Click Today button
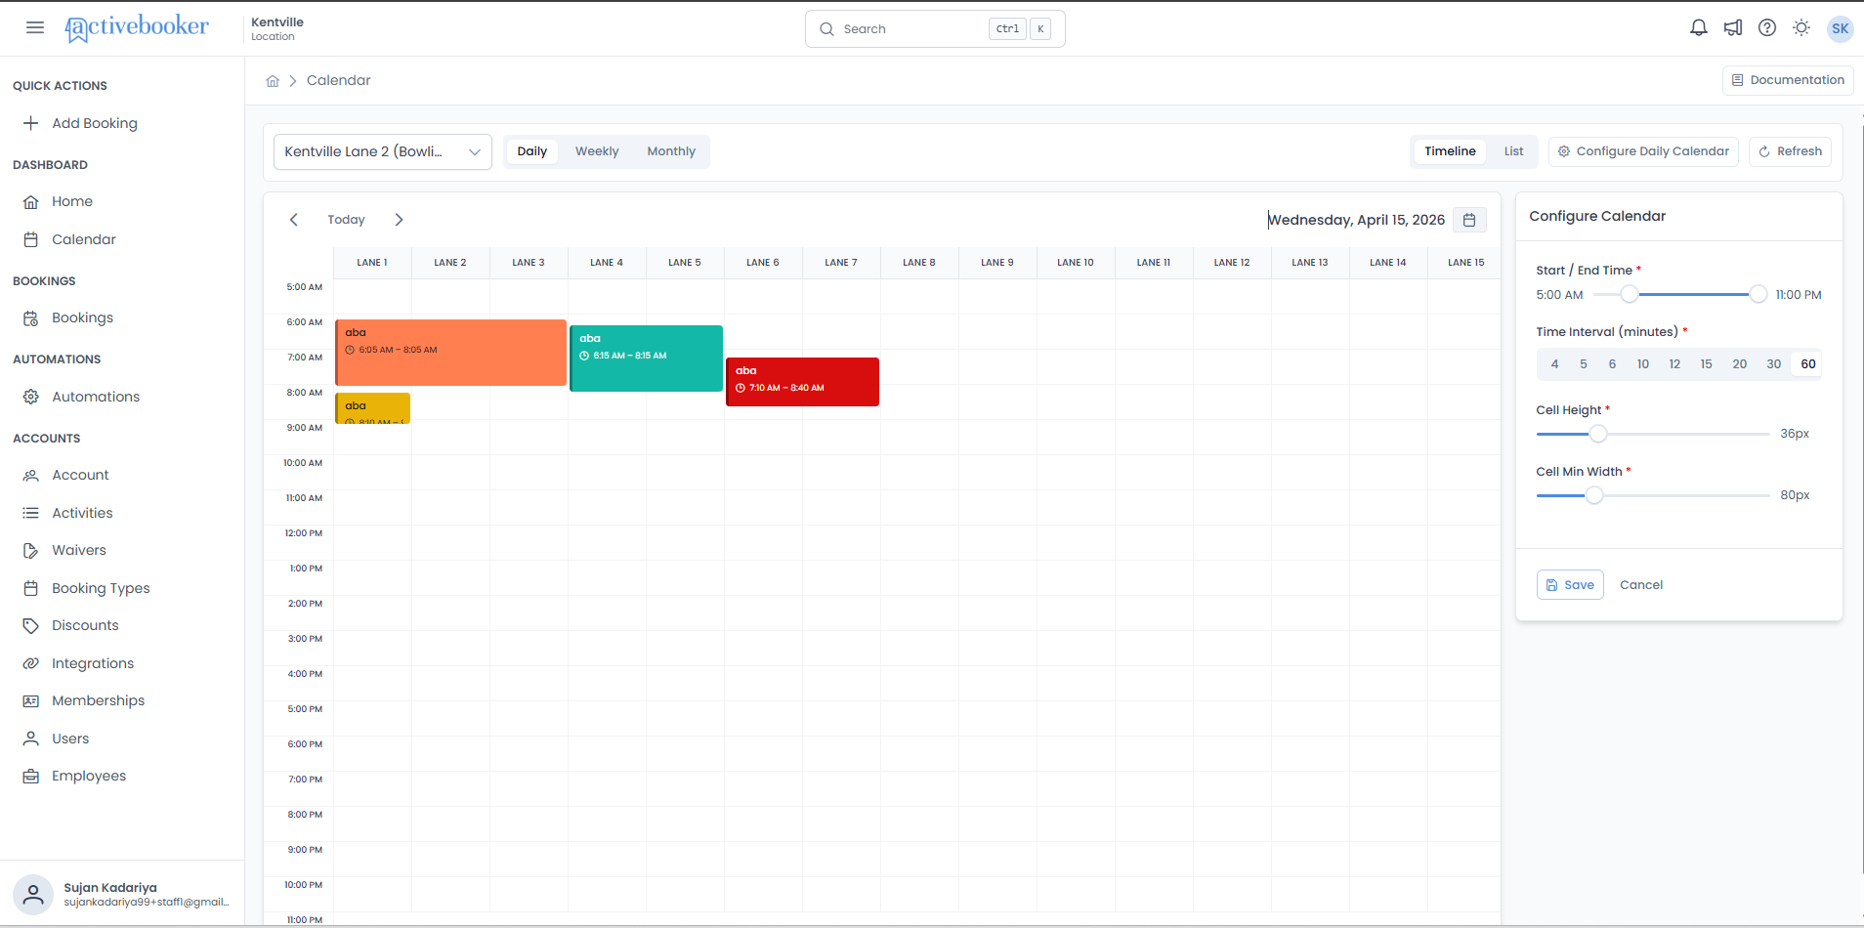1864x928 pixels. coord(346,220)
